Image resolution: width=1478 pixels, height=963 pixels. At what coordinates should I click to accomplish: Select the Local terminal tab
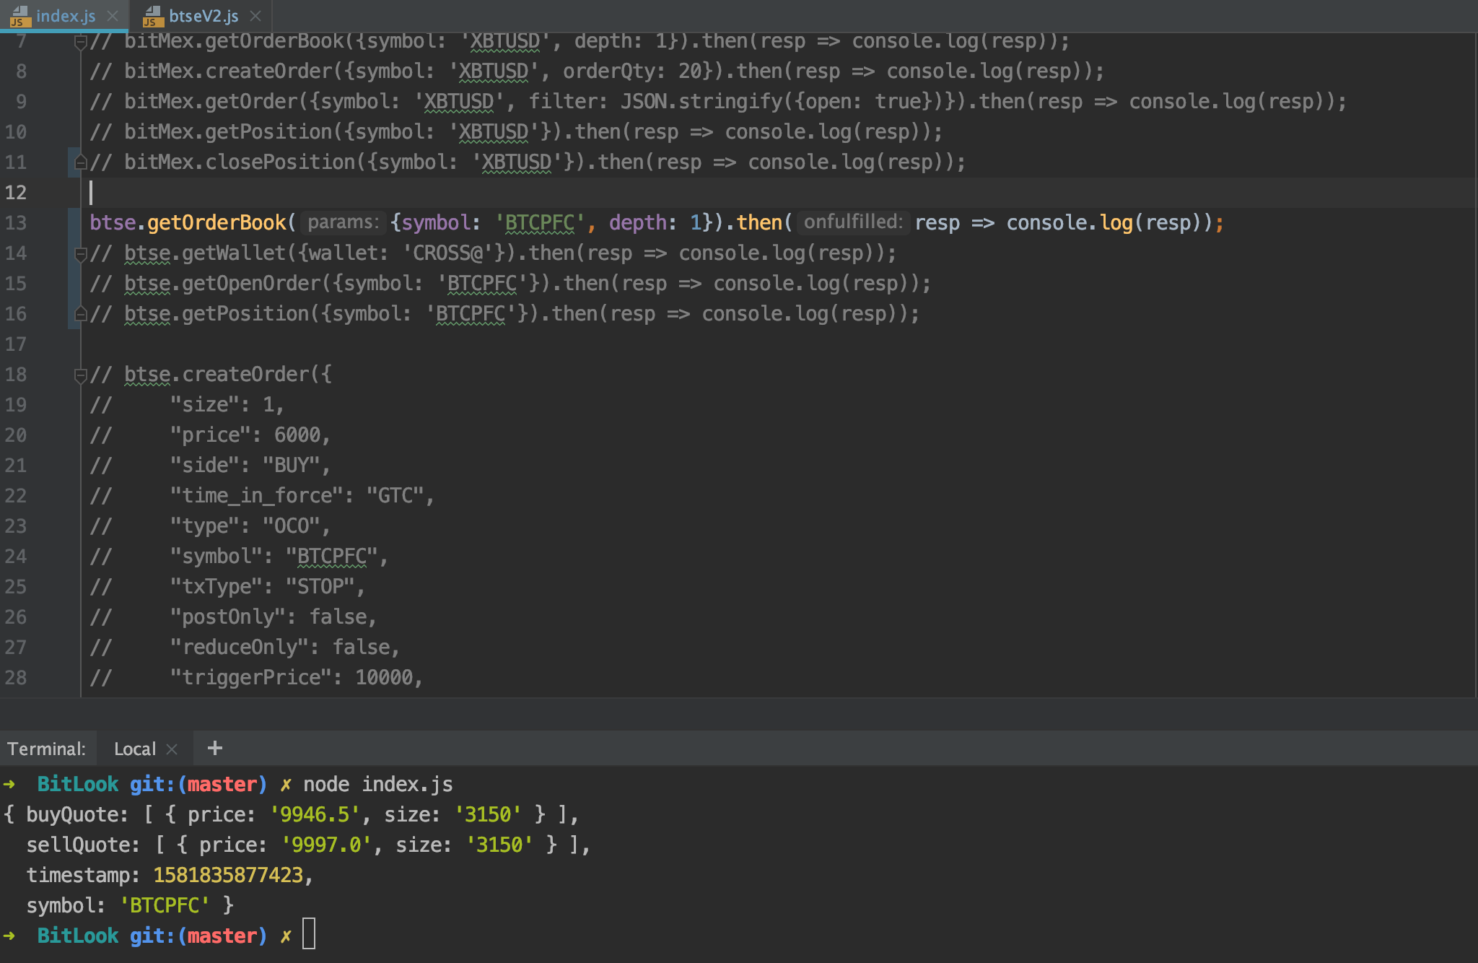click(134, 749)
